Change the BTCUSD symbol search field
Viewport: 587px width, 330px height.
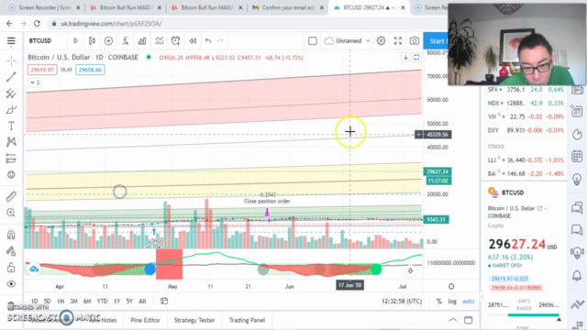40,40
